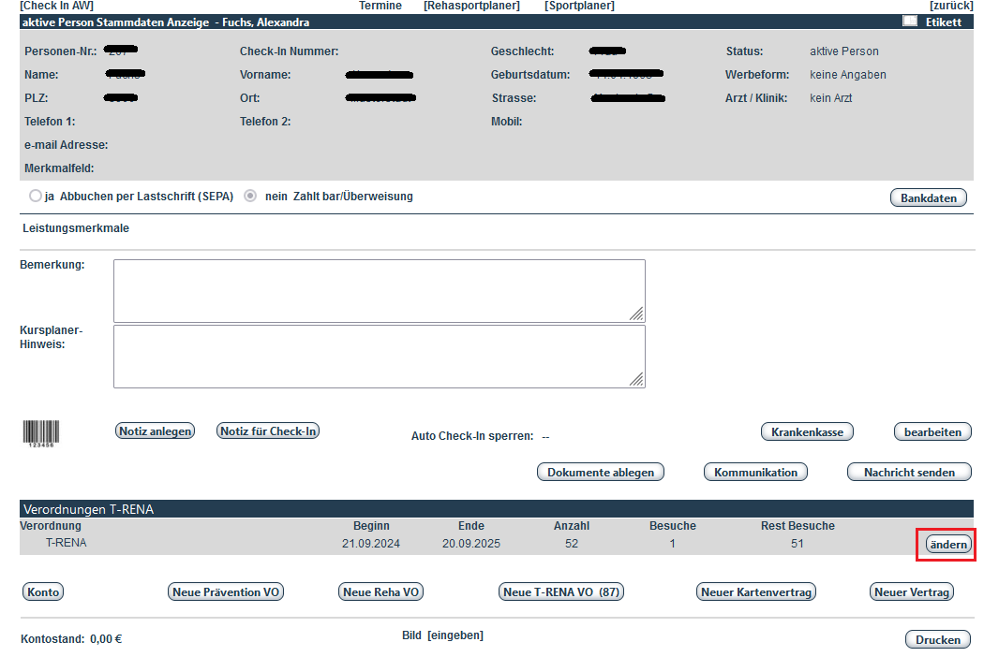Click the Bild eingeben link
This screenshot has height=657, width=984.
(455, 635)
